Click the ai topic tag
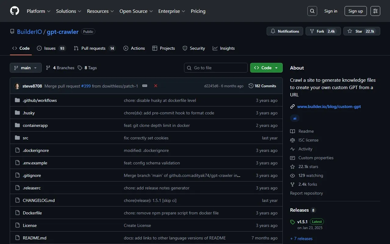Screen dimensions: 390x244 point(295,118)
